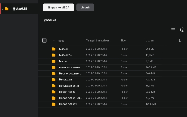Sort by the Nama column header
This screenshot has height=117, width=187.
tap(61, 41)
